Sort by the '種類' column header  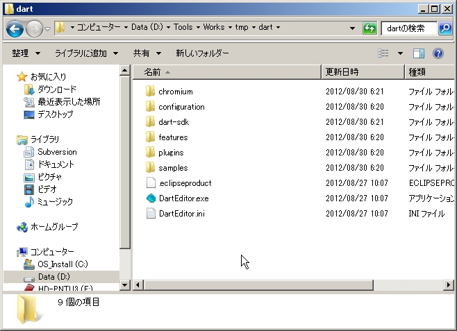430,72
